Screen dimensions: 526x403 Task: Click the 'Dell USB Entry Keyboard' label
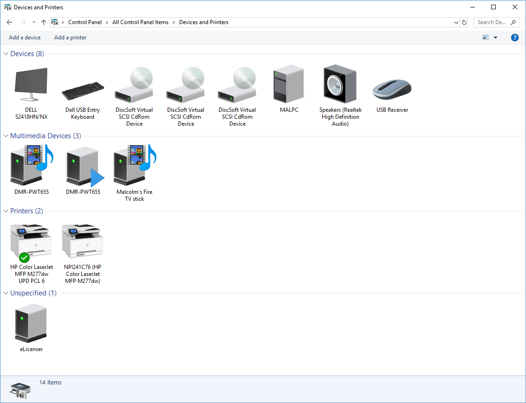click(x=83, y=113)
